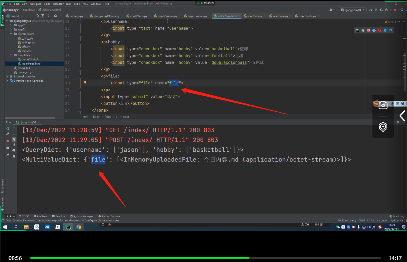Open built-in preview from browser popup

pyautogui.click(x=357, y=30)
